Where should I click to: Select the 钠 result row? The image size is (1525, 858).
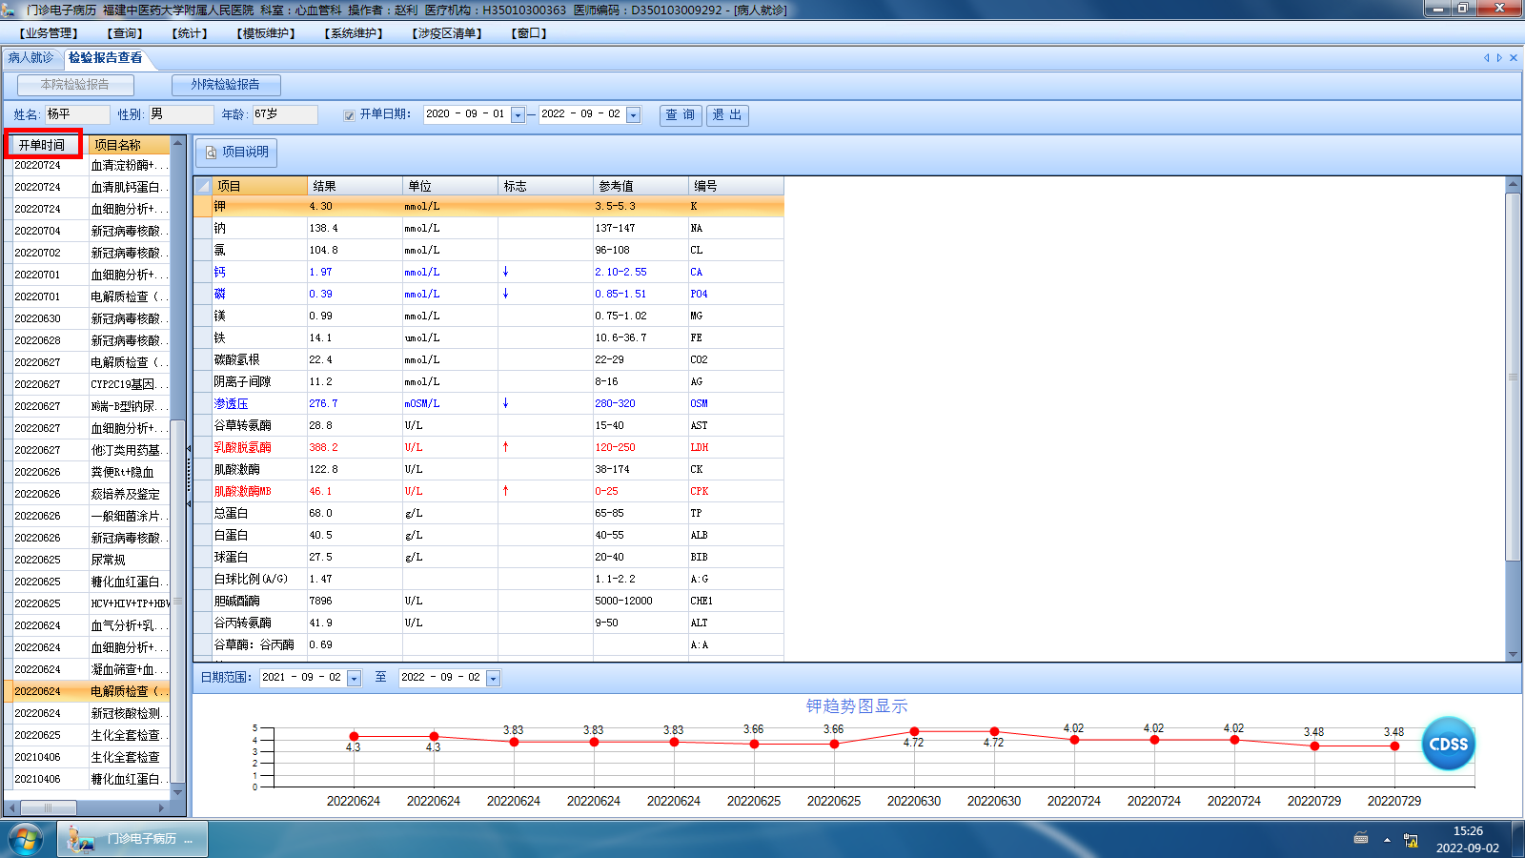489,229
